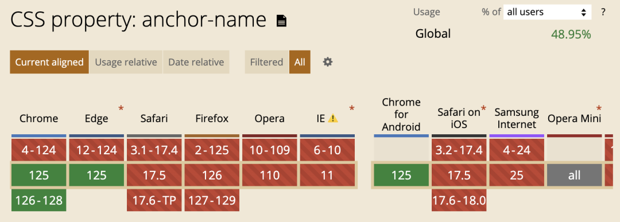Screen dimensions: 620x222
Task: Select Chrome 126-128 version cell
Action: pos(39,200)
